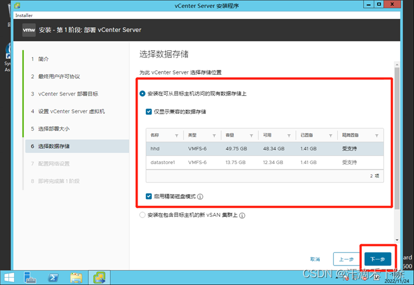The width and height of the screenshot is (414, 285).
Task: Click the installer icon in title bar
Action: 17,5
